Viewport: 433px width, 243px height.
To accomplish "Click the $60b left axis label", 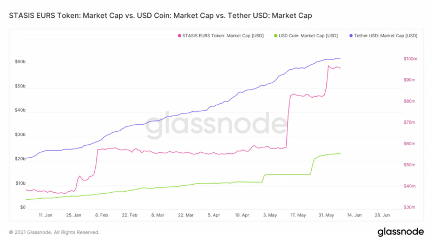I will 20,62.
